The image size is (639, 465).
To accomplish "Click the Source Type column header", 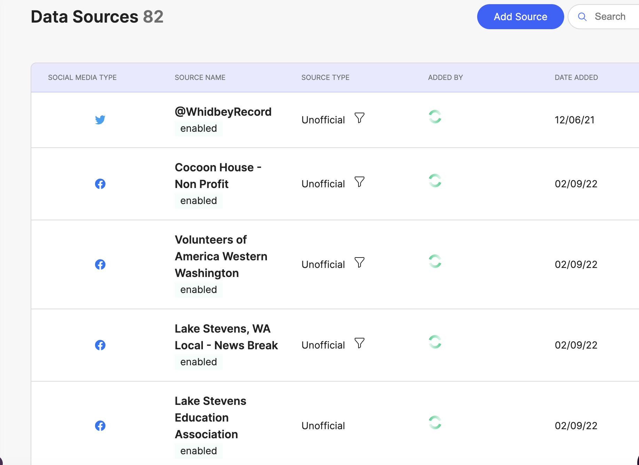I will [x=325, y=77].
